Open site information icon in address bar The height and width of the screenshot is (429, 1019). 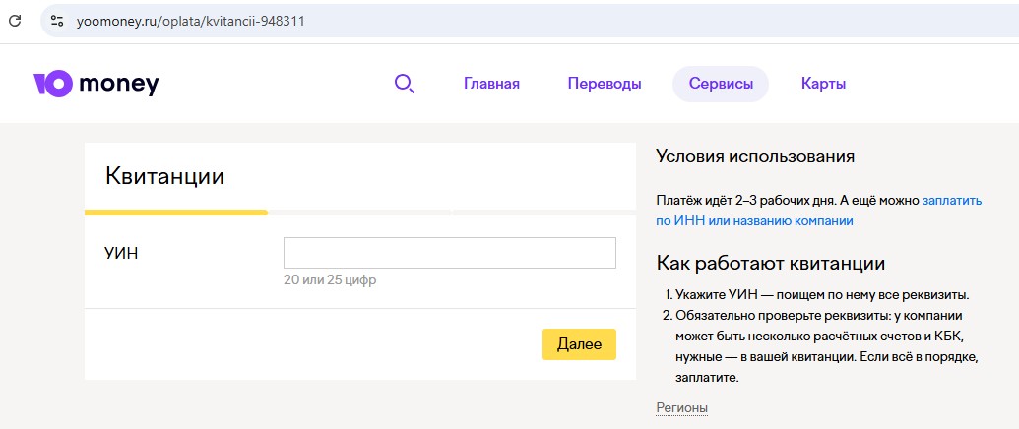pyautogui.click(x=57, y=21)
